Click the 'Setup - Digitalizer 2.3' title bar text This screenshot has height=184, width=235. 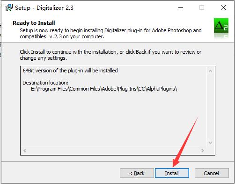44,8
